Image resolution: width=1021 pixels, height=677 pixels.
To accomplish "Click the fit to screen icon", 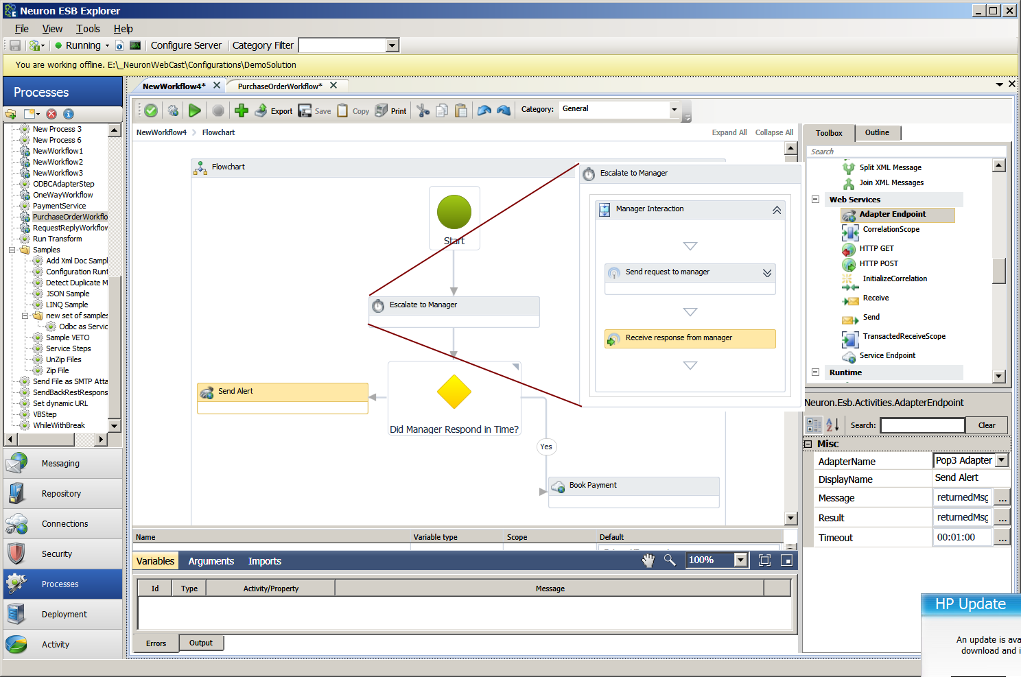I will click(x=765, y=560).
